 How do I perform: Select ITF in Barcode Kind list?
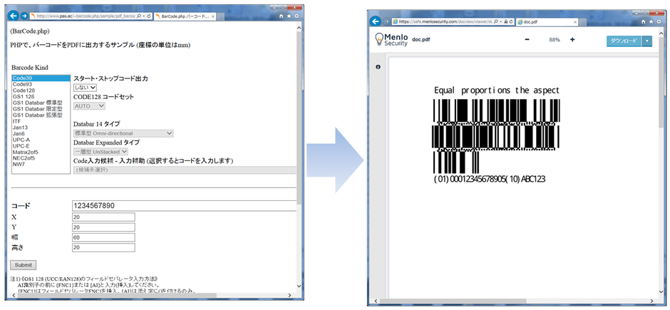tap(41, 121)
